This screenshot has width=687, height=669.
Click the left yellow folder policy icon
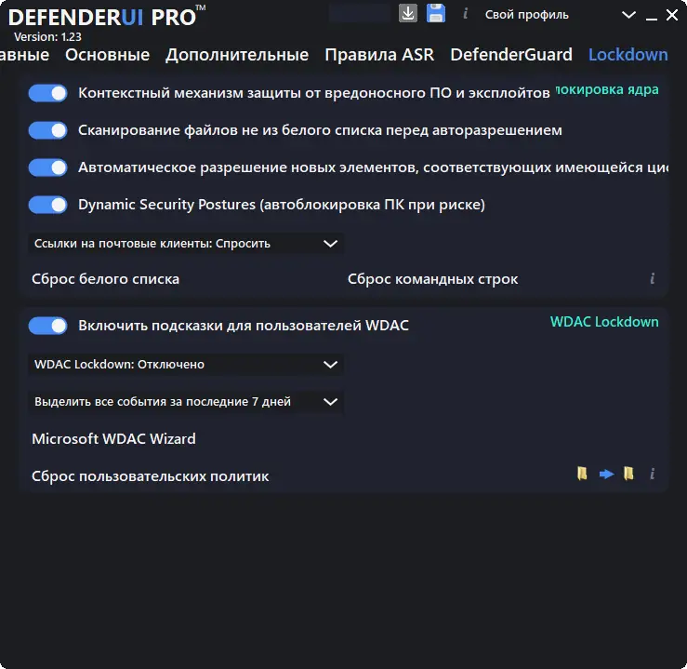point(582,474)
